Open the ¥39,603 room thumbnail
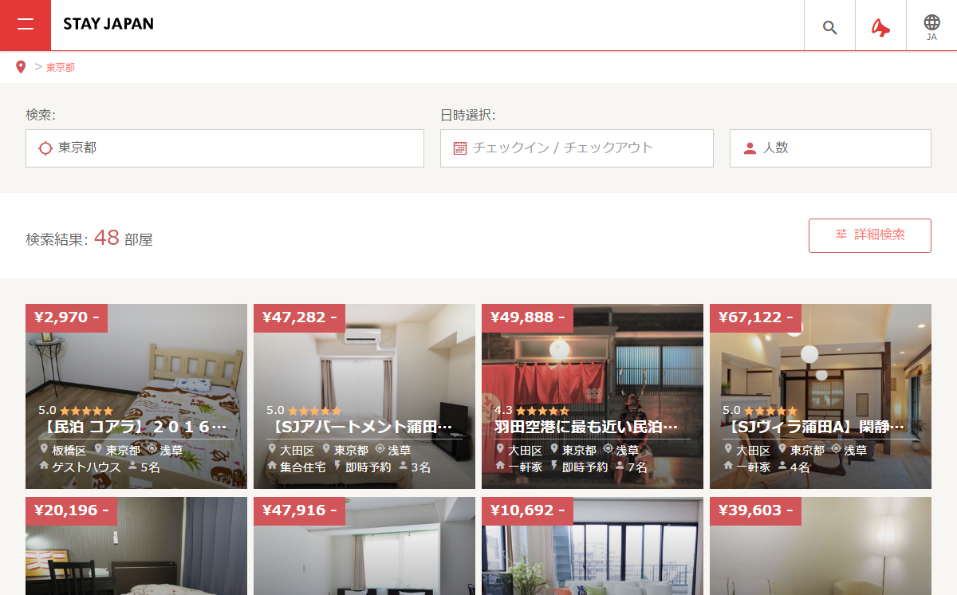Image resolution: width=957 pixels, height=595 pixels. [821, 546]
